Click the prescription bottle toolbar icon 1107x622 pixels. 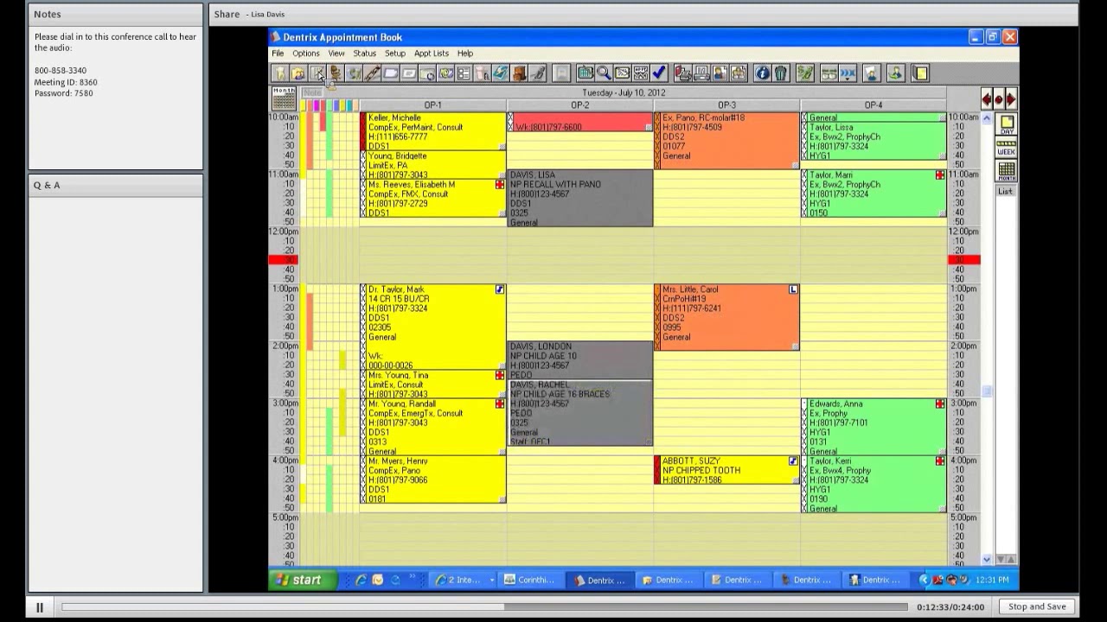(x=482, y=73)
